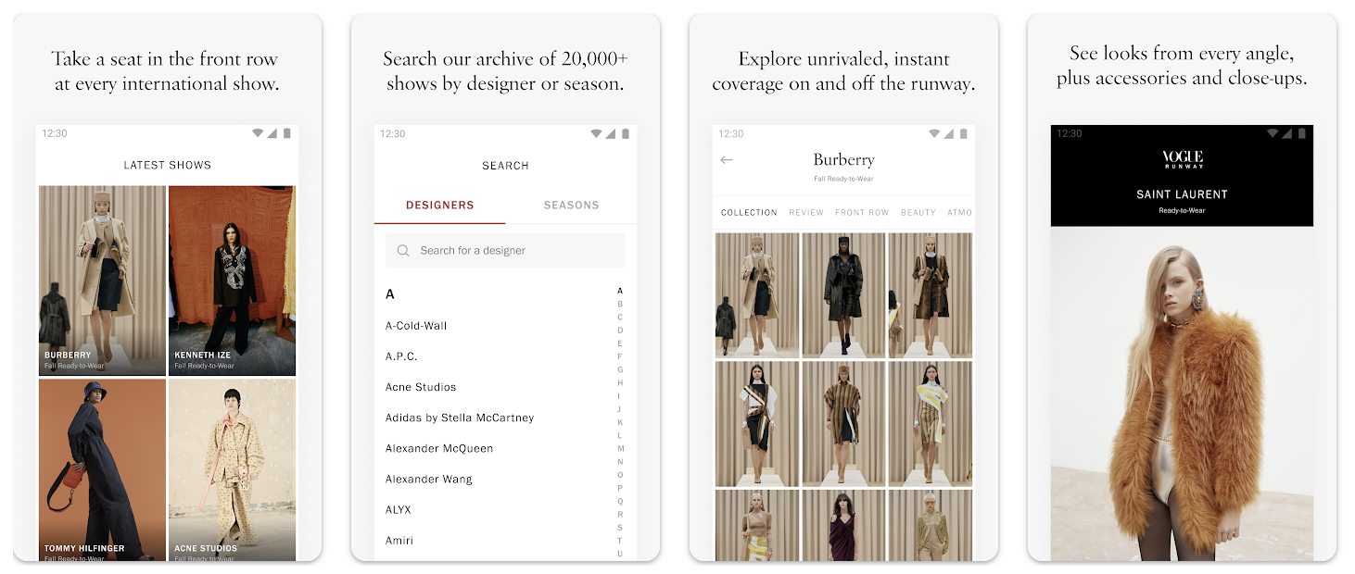Switch to the SEASONS tab

(571, 205)
